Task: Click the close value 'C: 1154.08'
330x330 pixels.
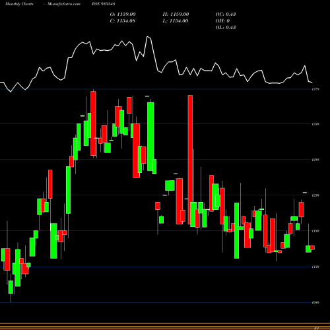Action: coord(123,21)
